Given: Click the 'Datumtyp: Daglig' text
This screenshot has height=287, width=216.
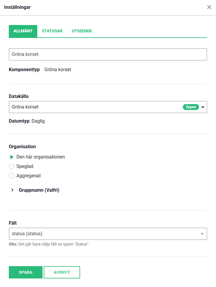Looking at the screenshot, I should [x=27, y=121].
